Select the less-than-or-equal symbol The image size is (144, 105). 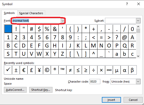78,70
